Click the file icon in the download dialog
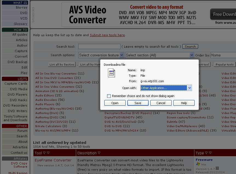The image size is (236, 174). click(x=111, y=73)
